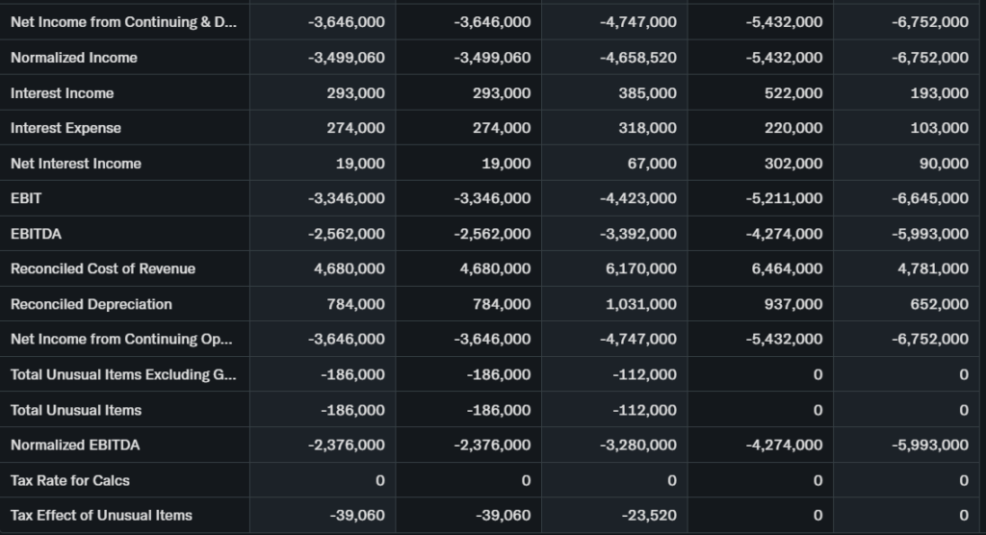Click the Interest Expense row label
The width and height of the screenshot is (986, 535).
[66, 128]
